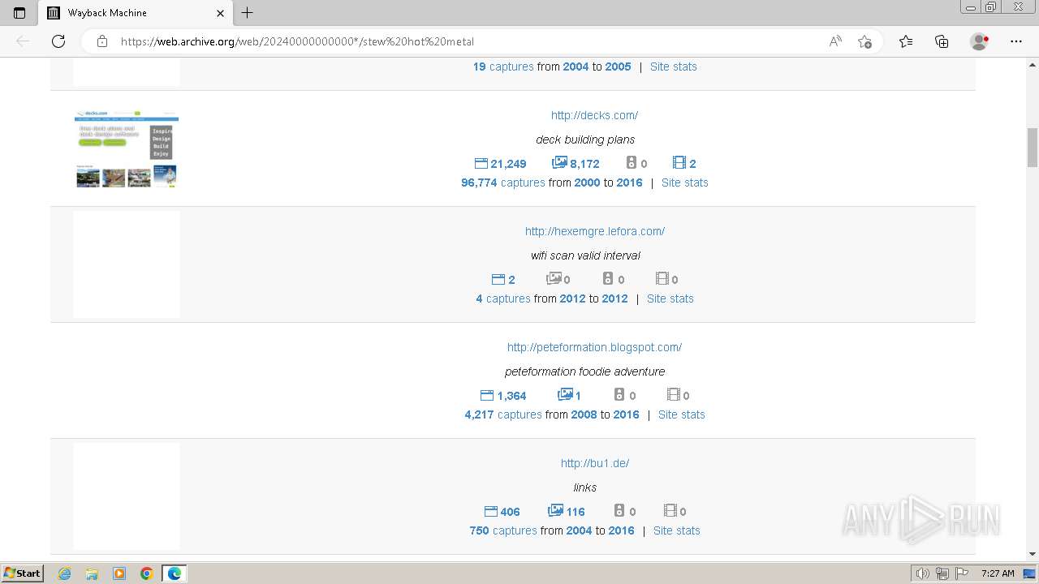Open Collections icon in toolbar

click(x=942, y=41)
